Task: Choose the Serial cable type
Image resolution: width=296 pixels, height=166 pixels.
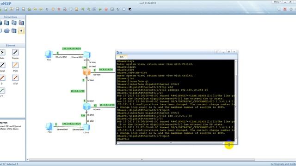Action: pyautogui.click(x=2, y=65)
